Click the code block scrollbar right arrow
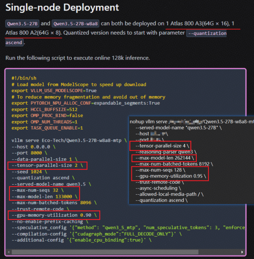This screenshot has height=259, width=254. (x=242, y=252)
